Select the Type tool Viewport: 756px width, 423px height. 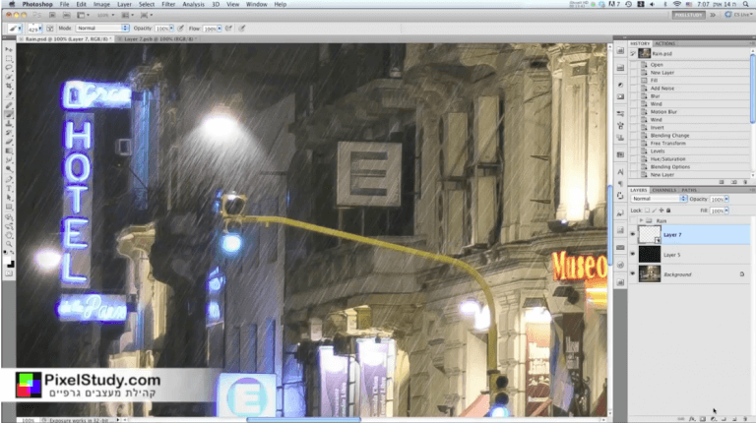(x=9, y=189)
